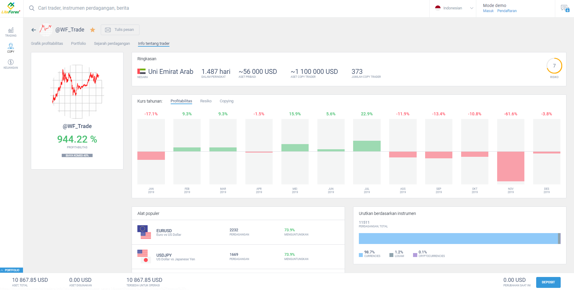Open the Indonesian language dropdown
Image resolution: width=574 pixels, height=290 pixels.
(x=452, y=8)
